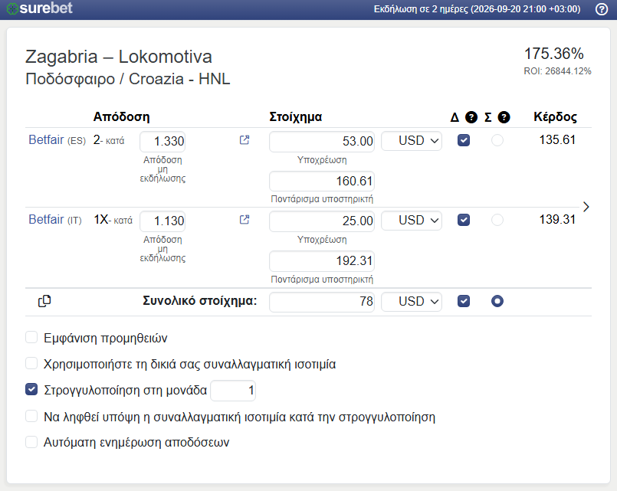The image size is (617, 491).
Task: Toggle the Δ checkbox for Betfair (ES) row
Action: click(464, 140)
